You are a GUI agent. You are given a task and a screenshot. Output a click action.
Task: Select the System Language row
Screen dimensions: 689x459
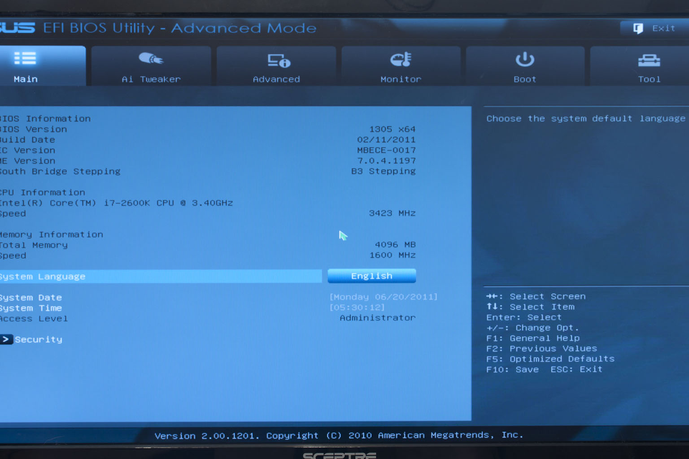(x=161, y=277)
